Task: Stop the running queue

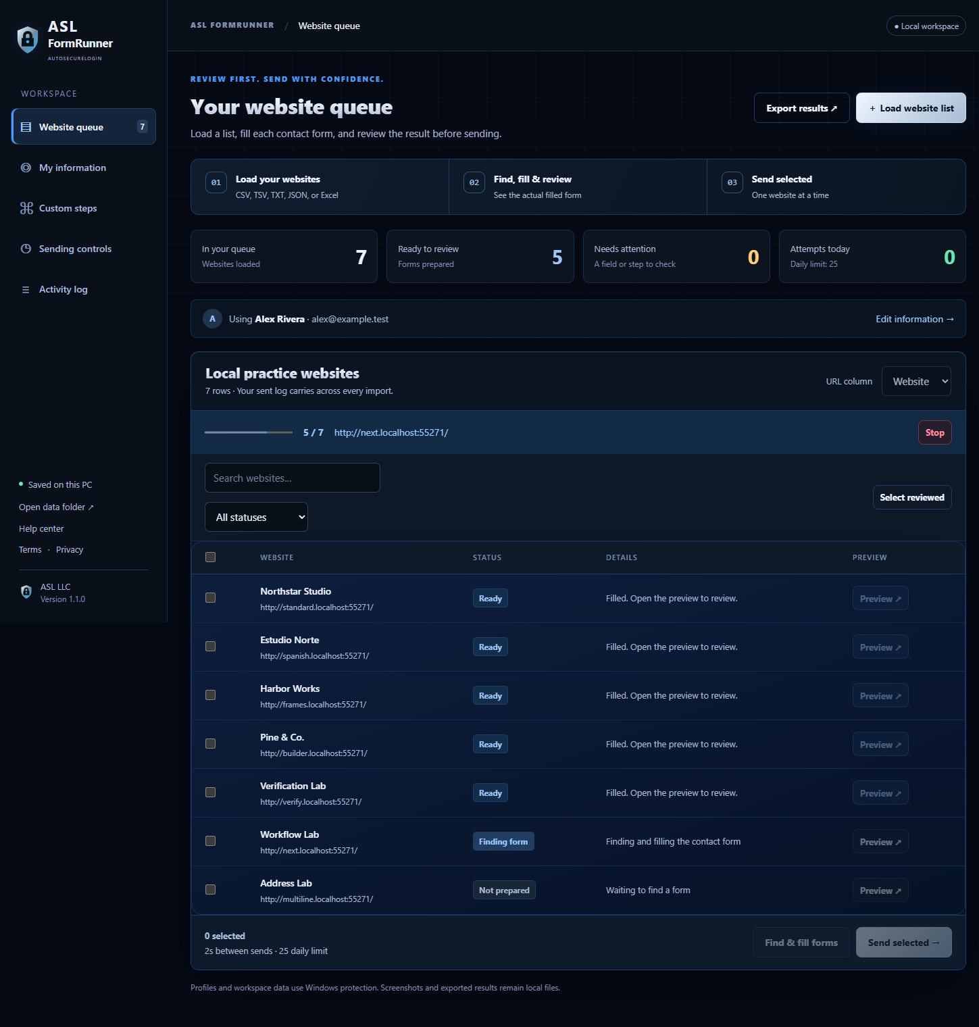Action: click(x=935, y=432)
